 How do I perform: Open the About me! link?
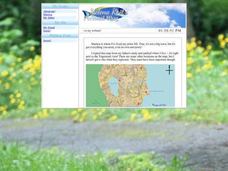49,11
